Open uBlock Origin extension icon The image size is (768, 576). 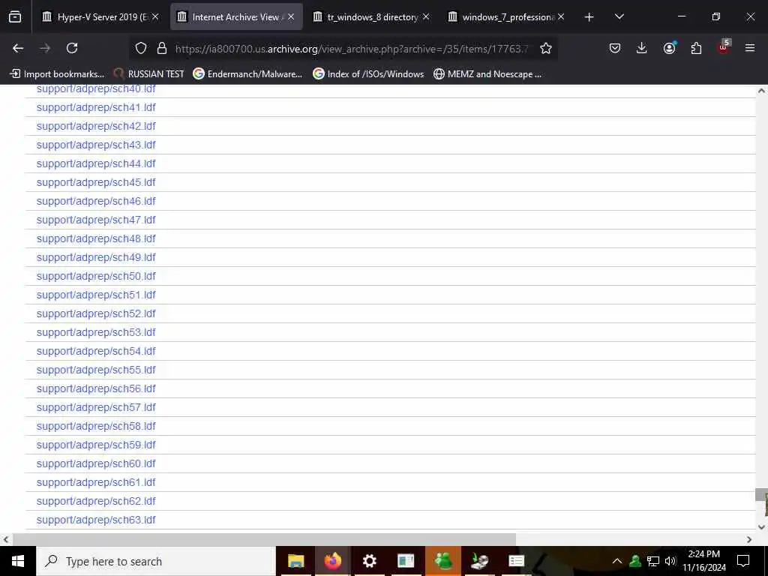click(x=724, y=47)
